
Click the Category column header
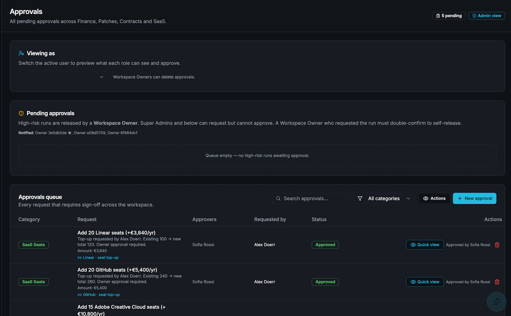coord(29,219)
